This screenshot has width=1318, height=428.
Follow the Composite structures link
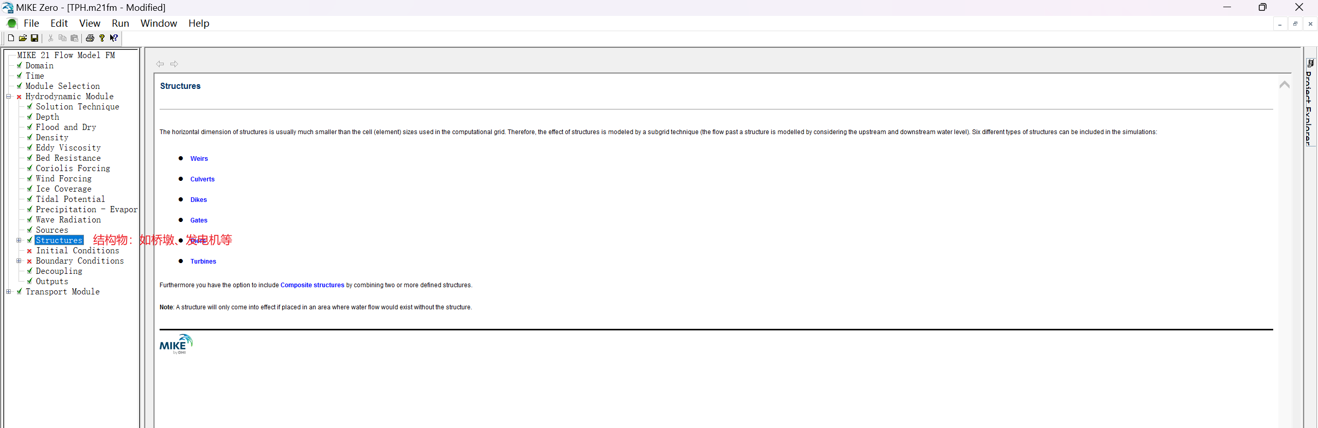[313, 285]
